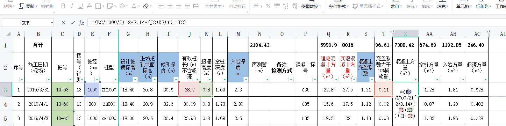Apply thousands separator format

pos(277,6)
